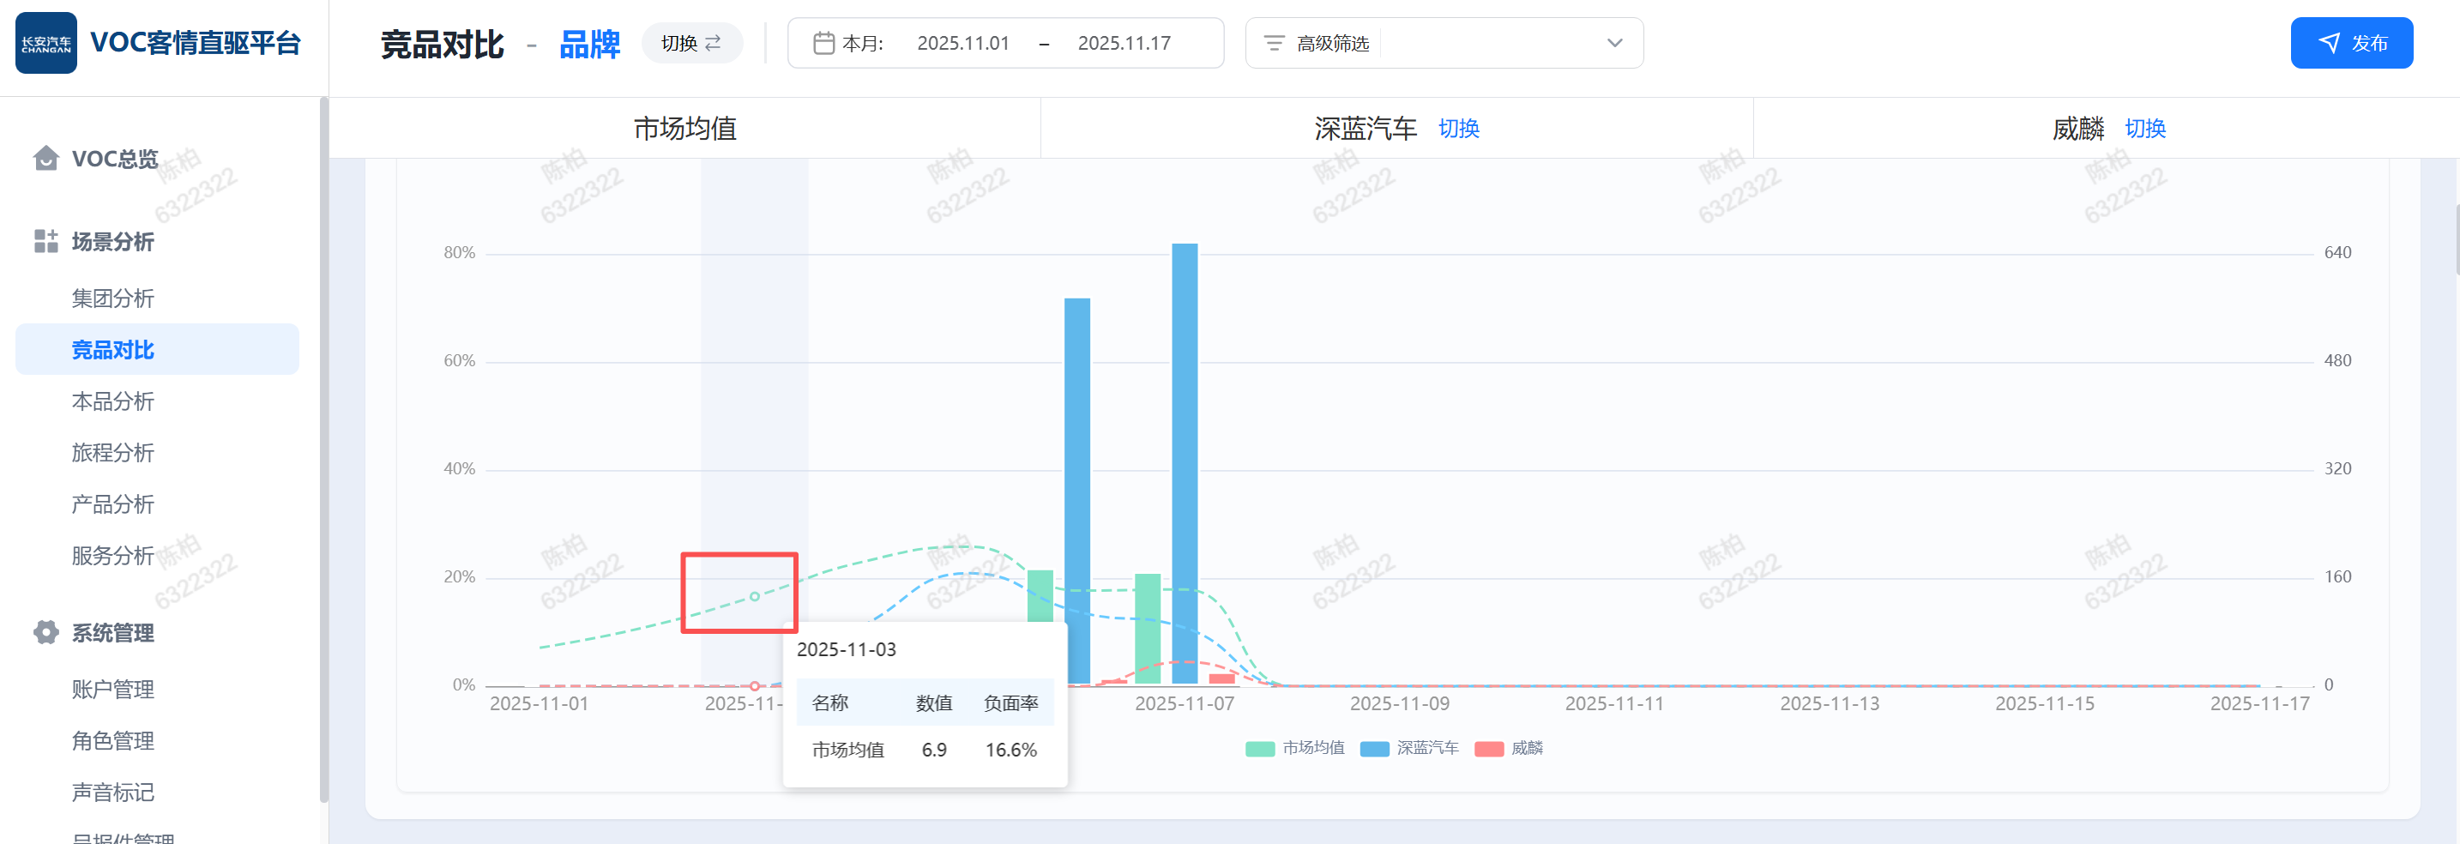Click the red 威麟 legend color swatch
This screenshot has height=844, width=2460.
tap(1489, 749)
